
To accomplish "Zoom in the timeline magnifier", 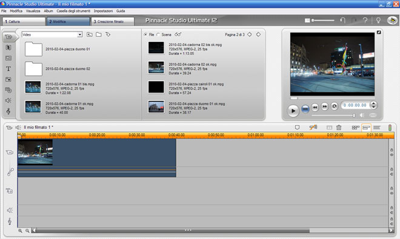I will pos(20,231).
